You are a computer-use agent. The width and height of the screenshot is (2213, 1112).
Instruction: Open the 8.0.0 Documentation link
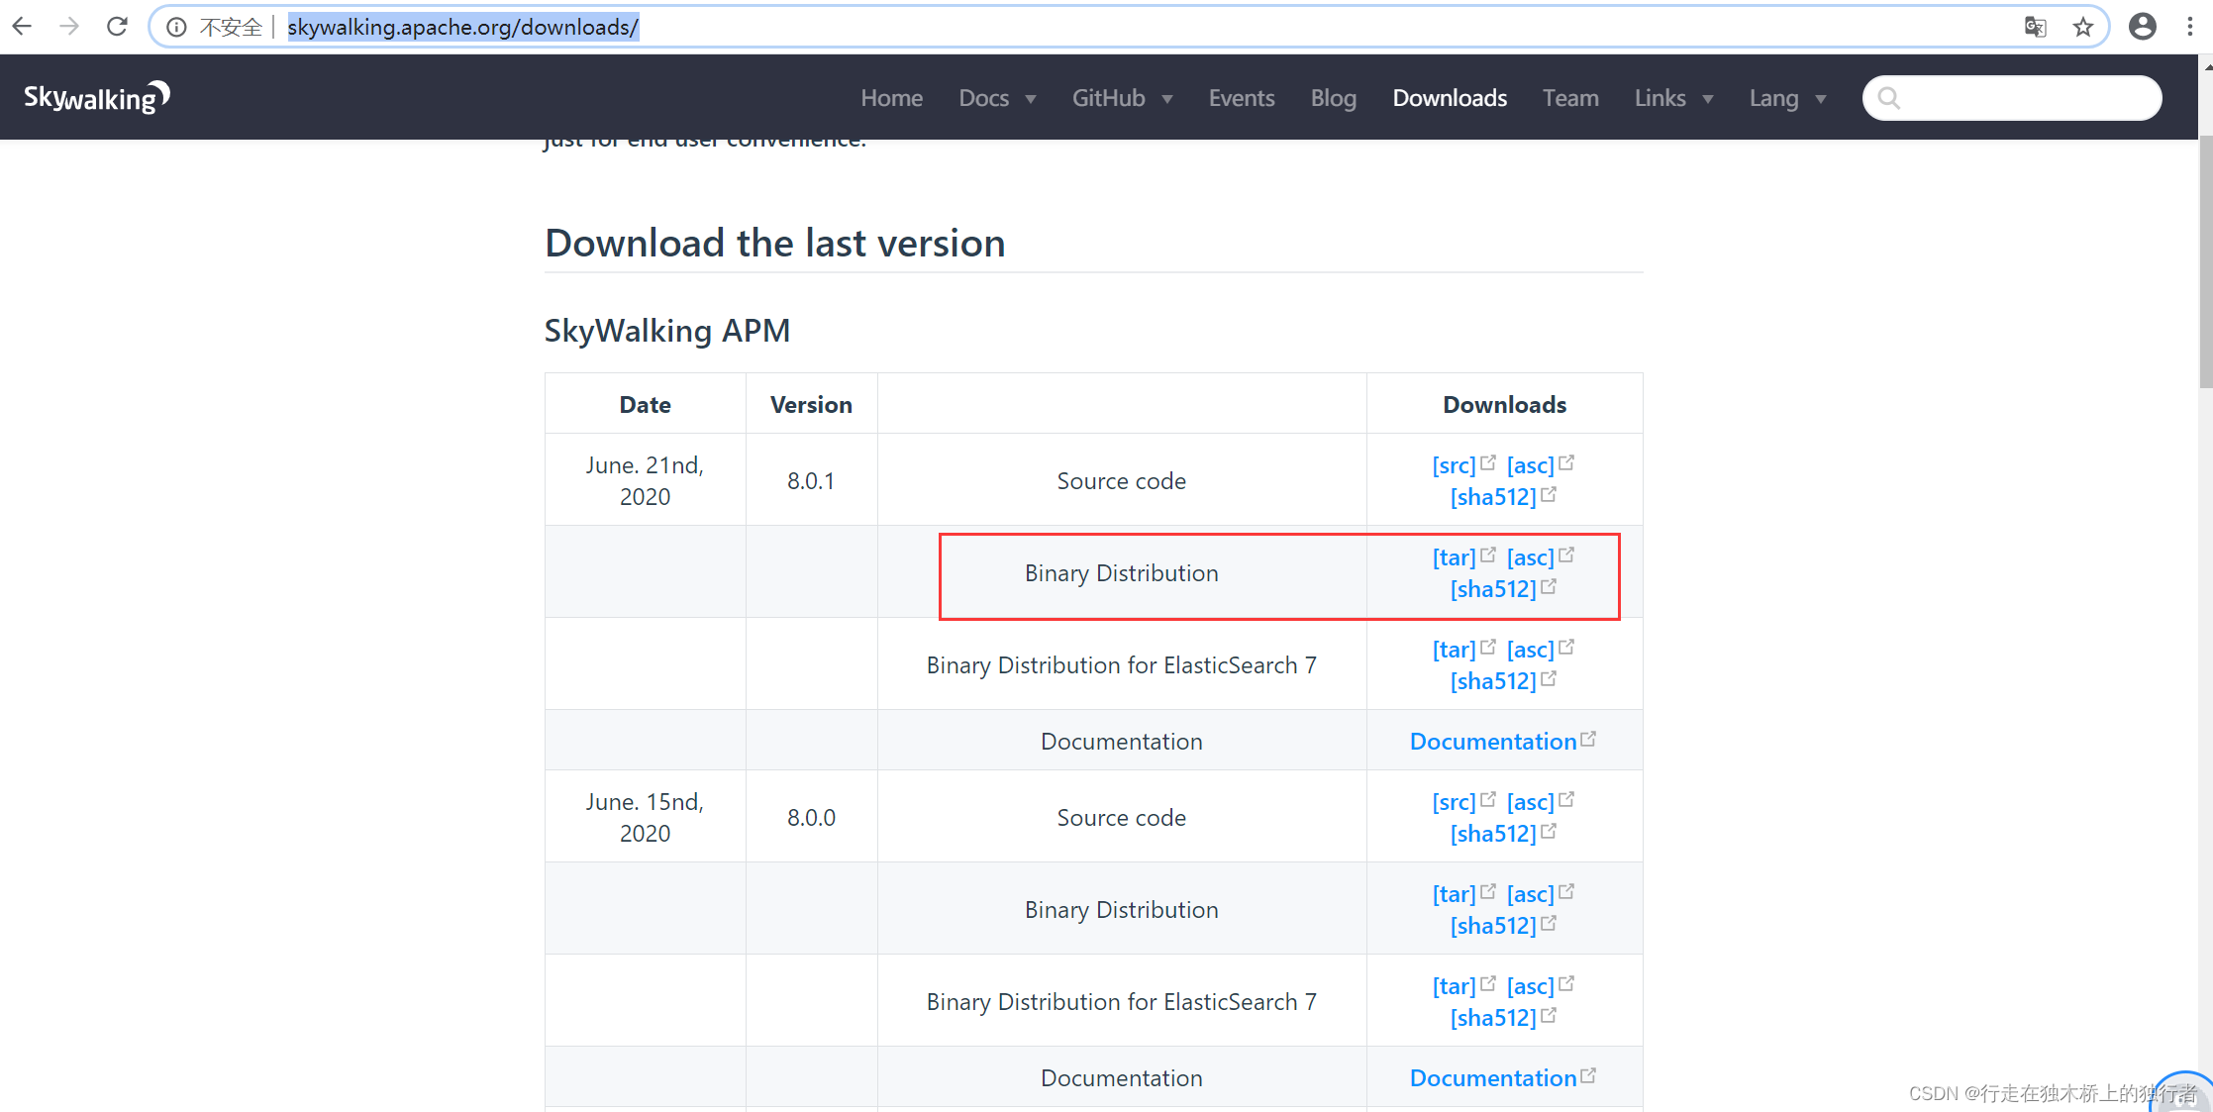(x=1493, y=1078)
